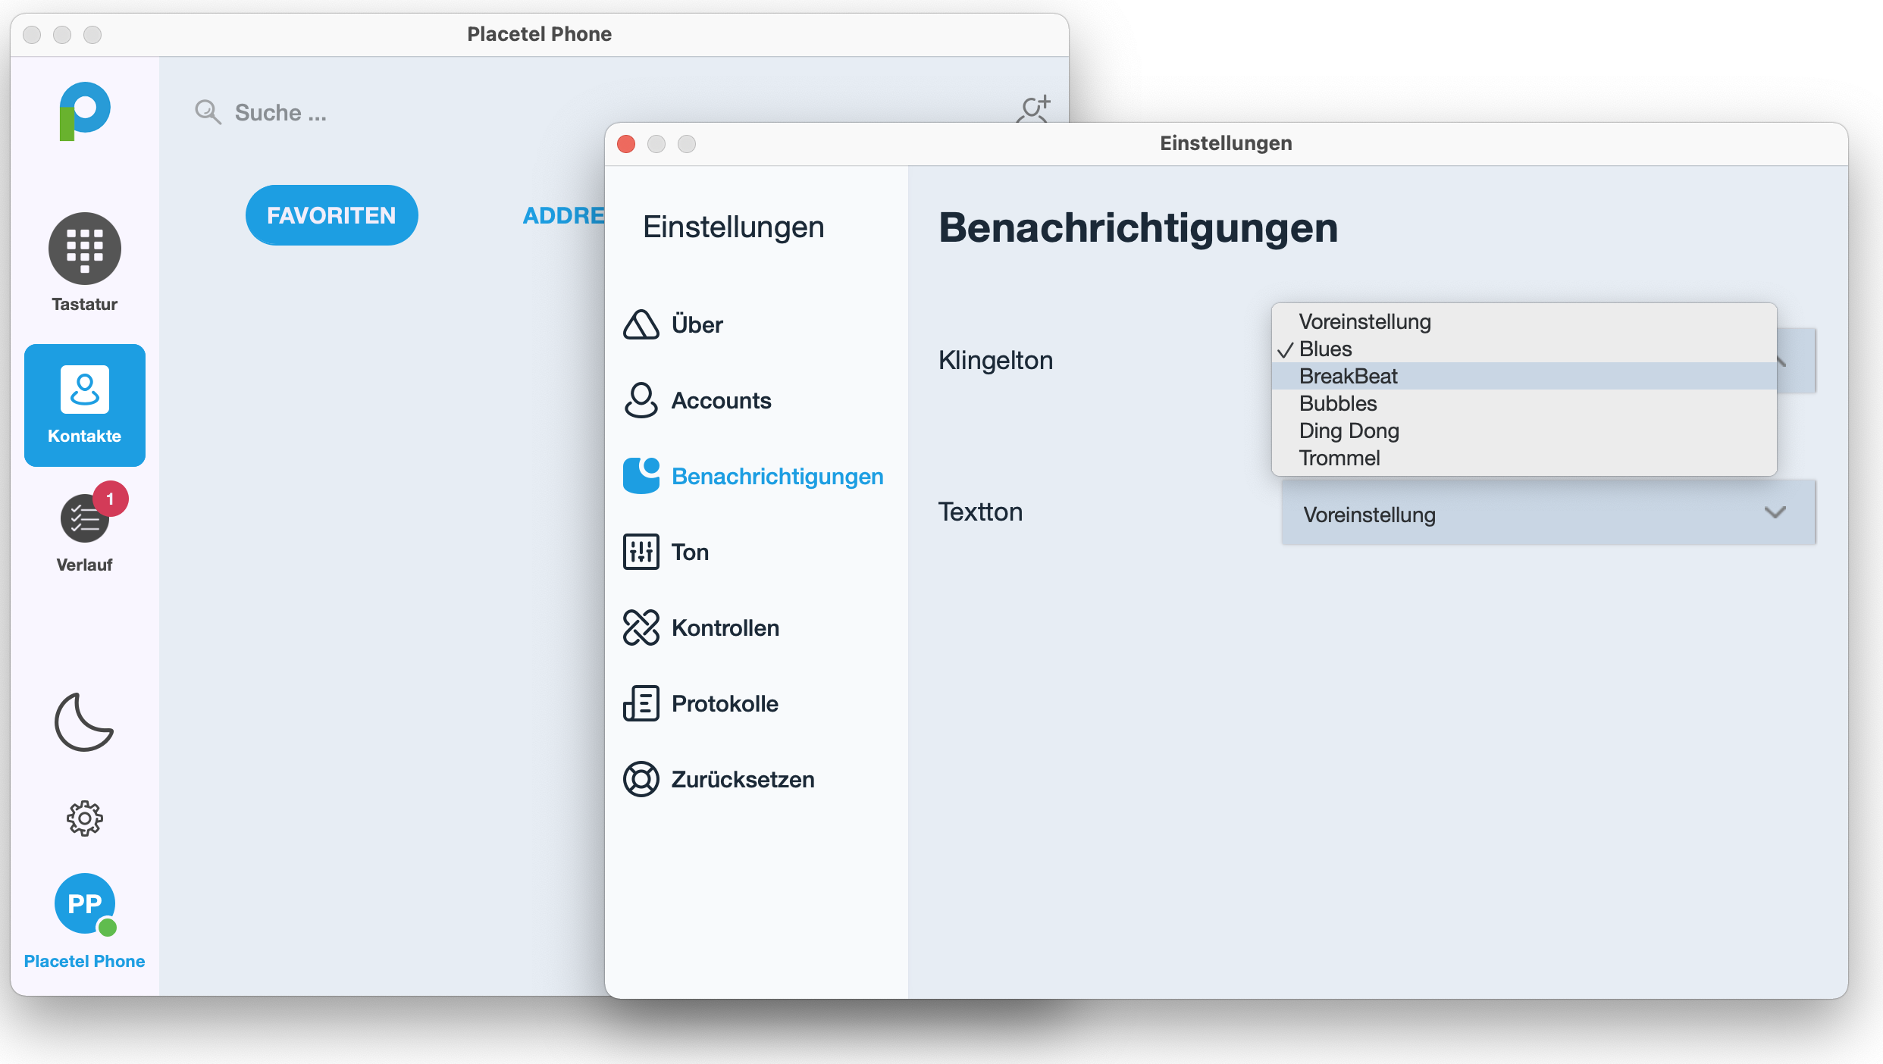
Task: Expand the Textton dropdown
Action: (x=1547, y=514)
